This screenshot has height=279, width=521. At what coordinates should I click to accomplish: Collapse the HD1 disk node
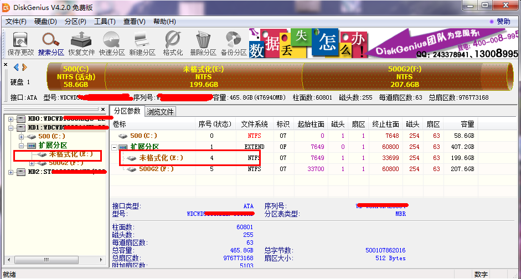click(11, 128)
